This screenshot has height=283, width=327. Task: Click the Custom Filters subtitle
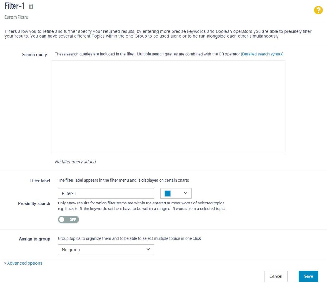tap(16, 17)
